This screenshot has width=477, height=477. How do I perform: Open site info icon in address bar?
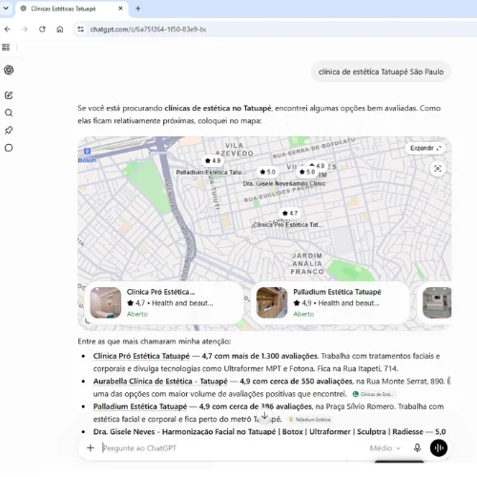point(81,30)
